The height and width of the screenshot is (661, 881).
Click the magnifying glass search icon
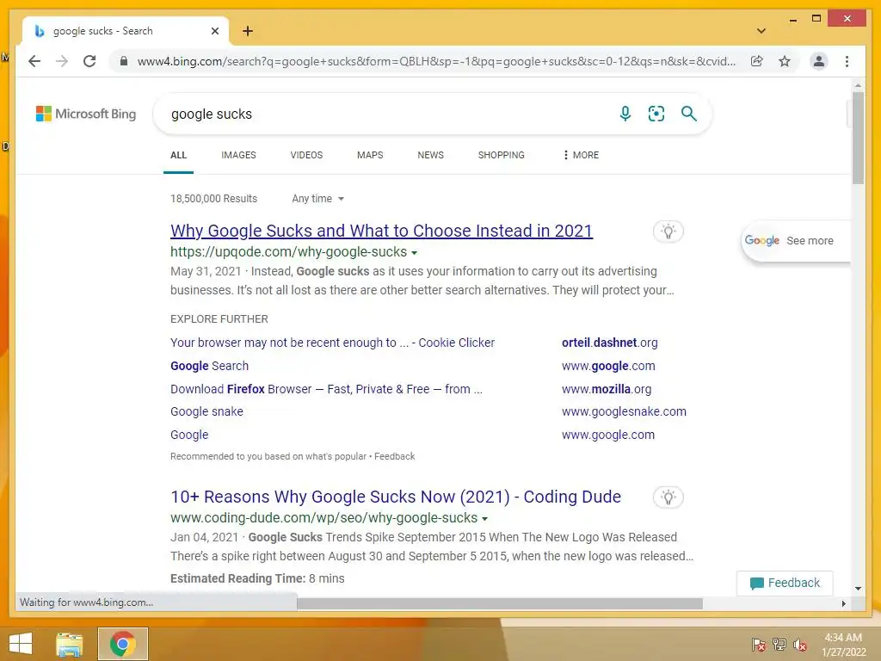689,114
